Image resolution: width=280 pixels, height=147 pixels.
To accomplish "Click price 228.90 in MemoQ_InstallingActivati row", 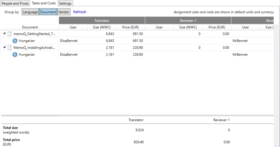I will pyautogui.click(x=138, y=48).
